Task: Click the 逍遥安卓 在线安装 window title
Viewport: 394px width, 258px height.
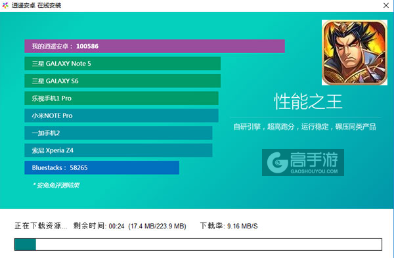Action: [x=36, y=5]
